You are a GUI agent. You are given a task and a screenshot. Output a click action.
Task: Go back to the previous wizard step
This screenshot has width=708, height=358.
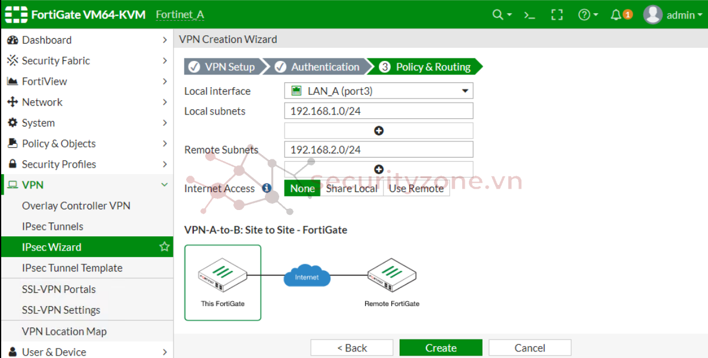(x=352, y=348)
